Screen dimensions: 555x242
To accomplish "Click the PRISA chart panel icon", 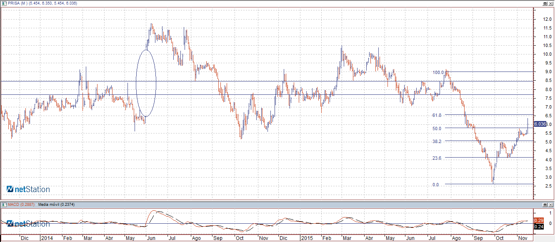I will coord(3,3).
